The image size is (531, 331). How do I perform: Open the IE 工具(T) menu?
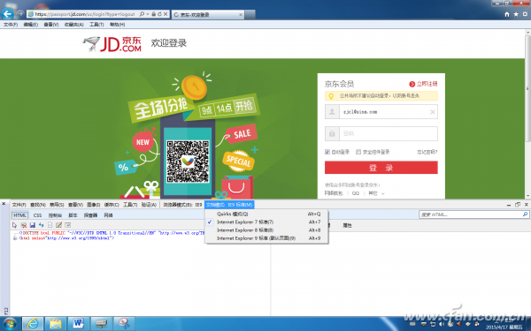tap(96, 25)
